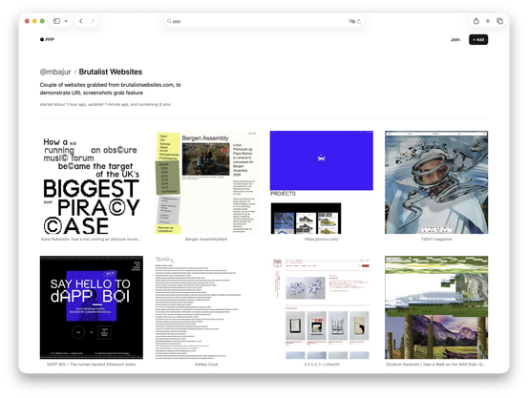Open the Studium Generale landscape pin
This screenshot has width=528, height=398.
tap(436, 307)
